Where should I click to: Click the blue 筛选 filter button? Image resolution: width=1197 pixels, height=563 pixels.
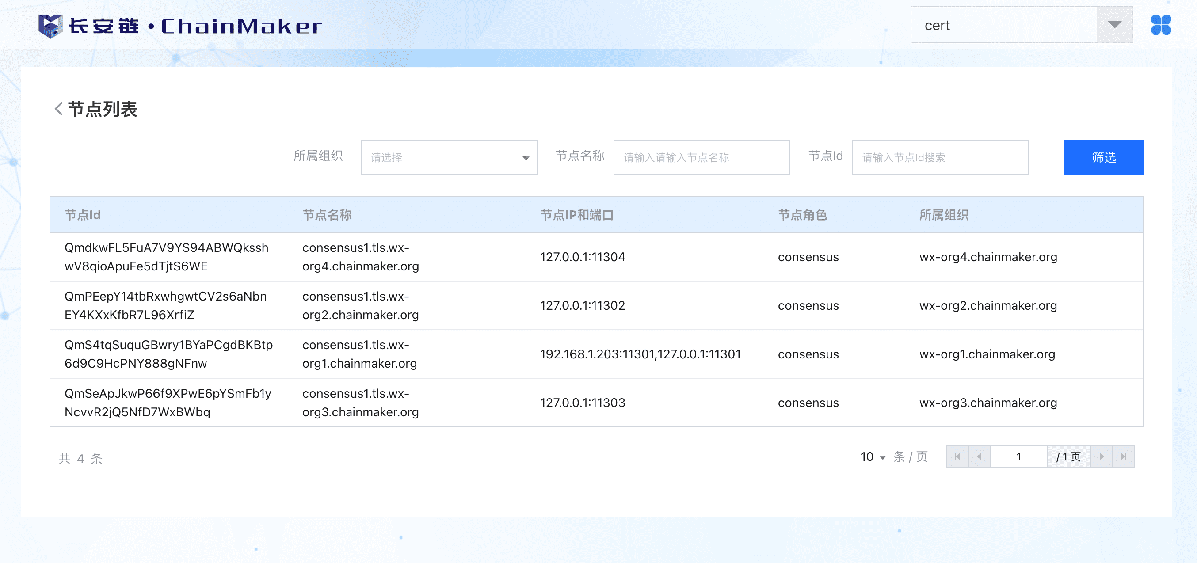[1103, 157]
